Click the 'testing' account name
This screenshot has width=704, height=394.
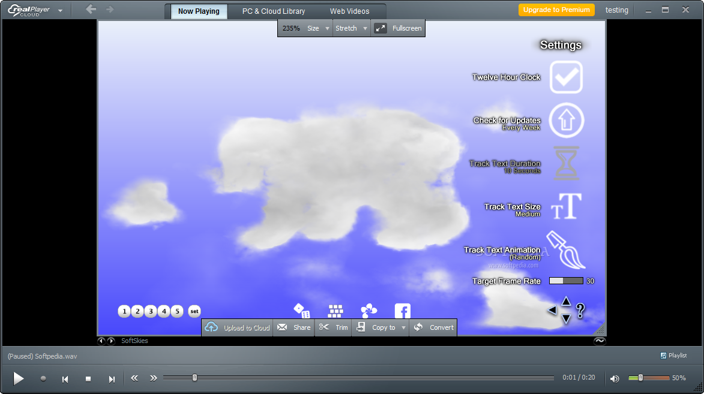(616, 10)
